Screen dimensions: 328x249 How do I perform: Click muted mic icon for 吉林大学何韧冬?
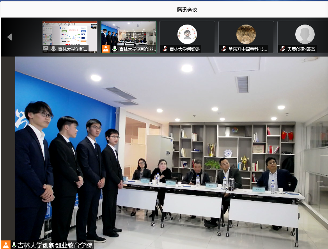click(x=165, y=49)
